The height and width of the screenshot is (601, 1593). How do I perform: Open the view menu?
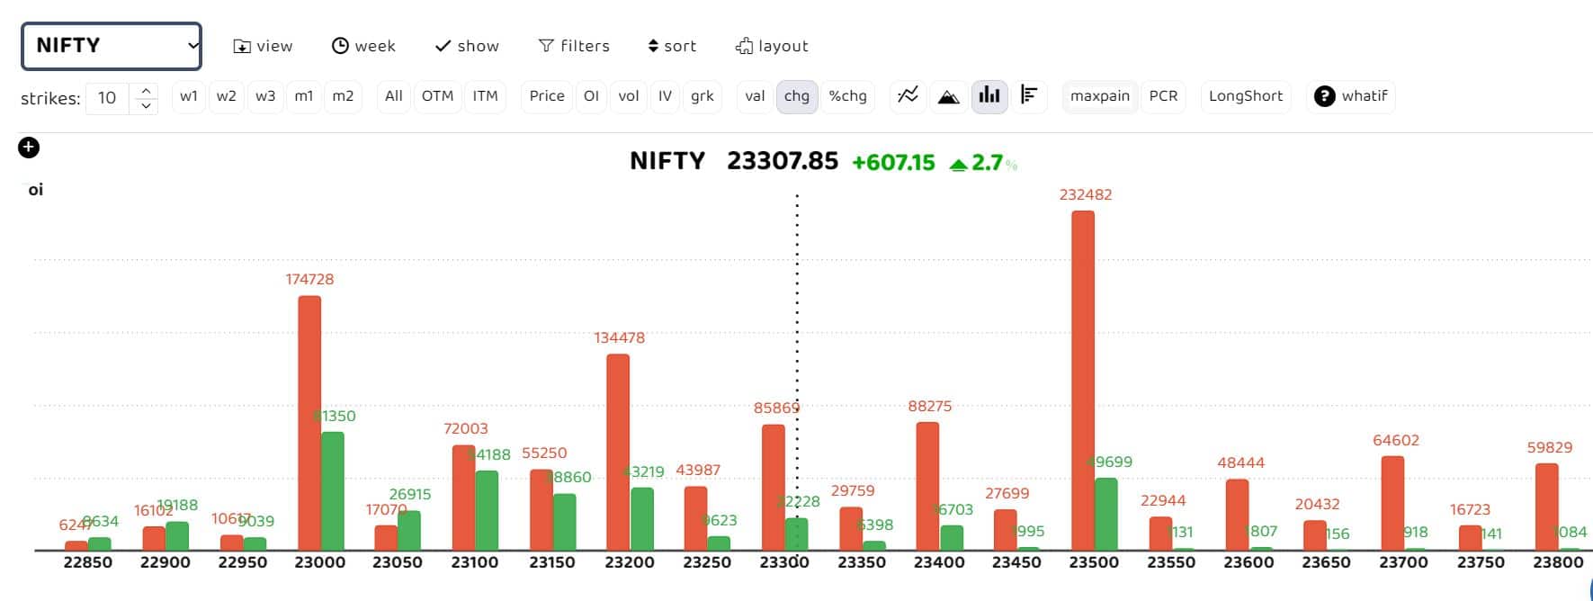tap(263, 46)
